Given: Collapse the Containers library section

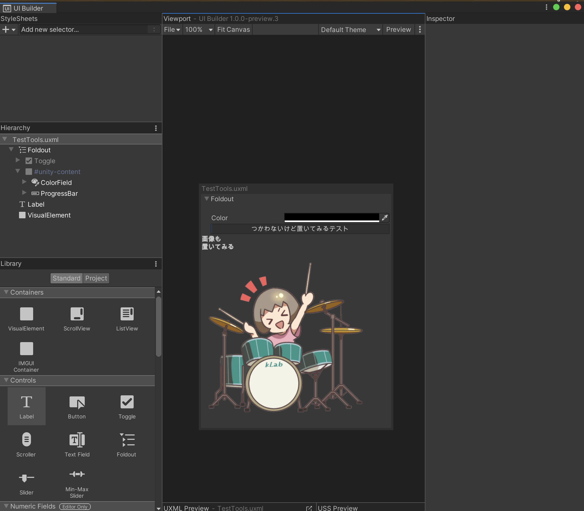Looking at the screenshot, I should pyautogui.click(x=6, y=292).
